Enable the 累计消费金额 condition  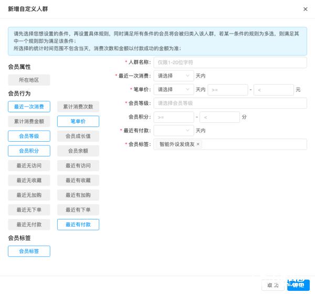tap(29, 121)
